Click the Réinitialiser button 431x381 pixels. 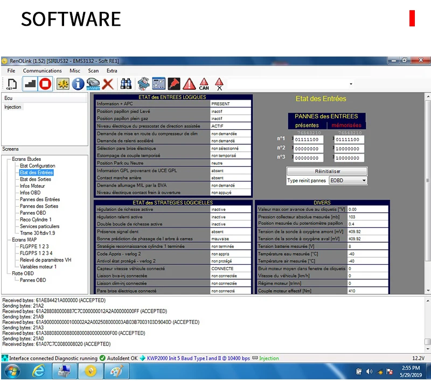tap(327, 171)
